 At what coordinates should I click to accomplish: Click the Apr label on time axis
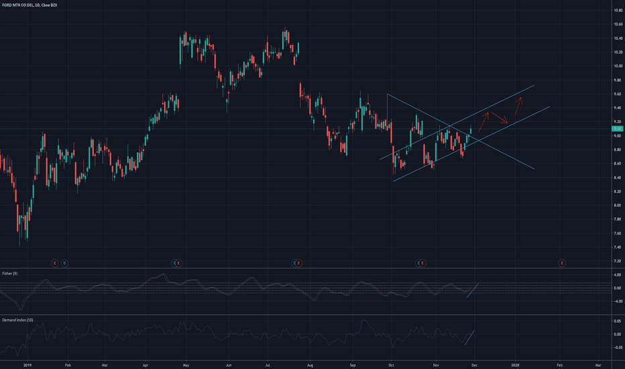(x=146, y=365)
